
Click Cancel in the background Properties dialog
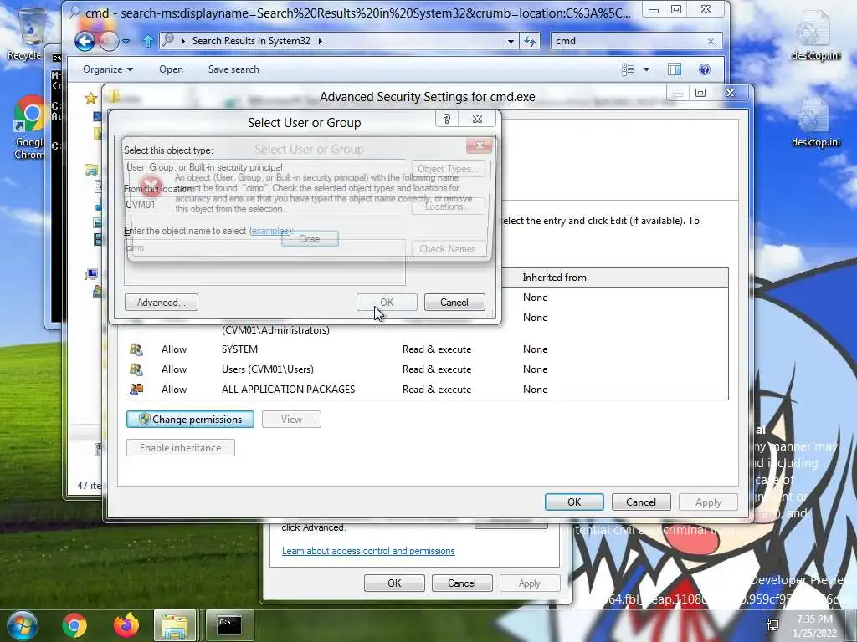[x=462, y=583]
